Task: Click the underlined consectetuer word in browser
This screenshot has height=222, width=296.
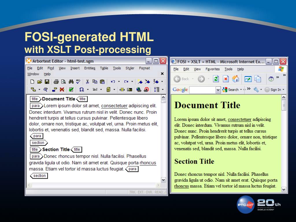Action: click(x=240, y=119)
